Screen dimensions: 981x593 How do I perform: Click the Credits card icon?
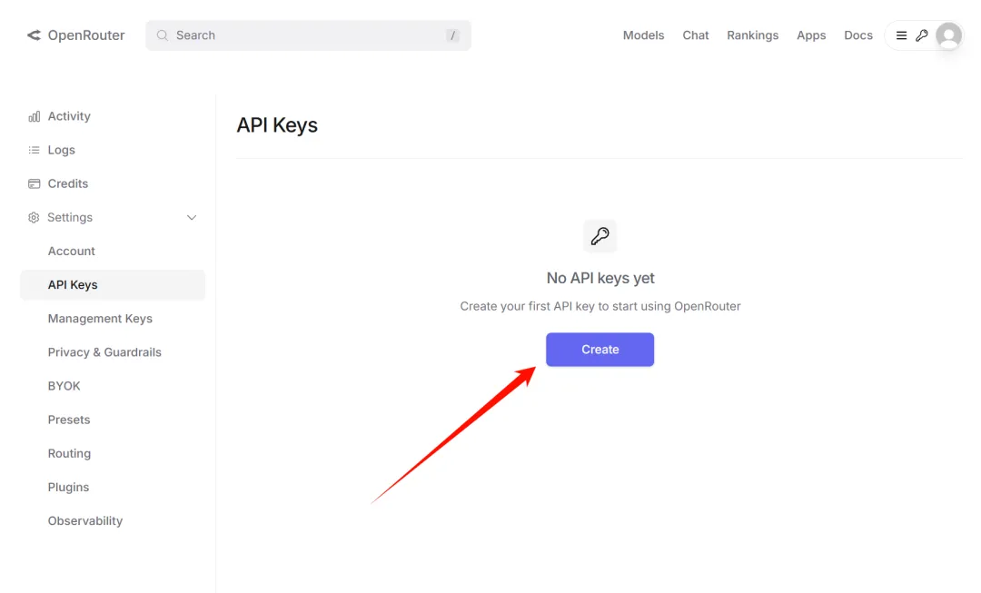point(34,184)
